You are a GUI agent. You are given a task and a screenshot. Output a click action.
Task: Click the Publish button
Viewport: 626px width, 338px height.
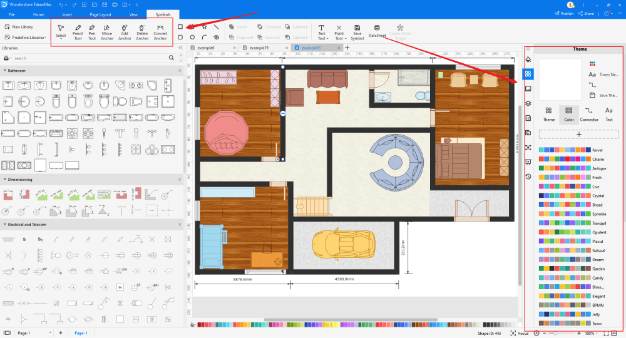(x=564, y=14)
